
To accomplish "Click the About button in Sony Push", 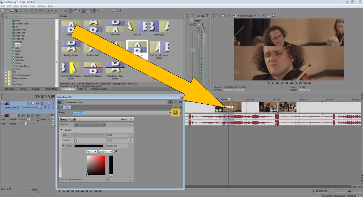I will coord(124,119).
